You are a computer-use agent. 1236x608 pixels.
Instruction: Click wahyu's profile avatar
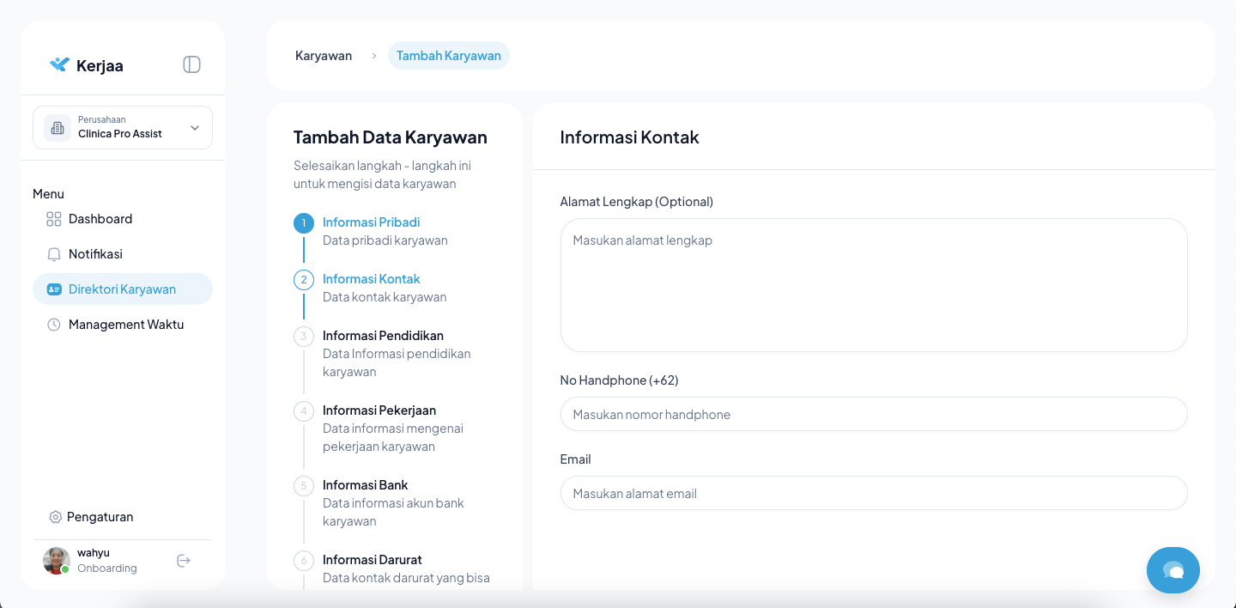coord(57,561)
